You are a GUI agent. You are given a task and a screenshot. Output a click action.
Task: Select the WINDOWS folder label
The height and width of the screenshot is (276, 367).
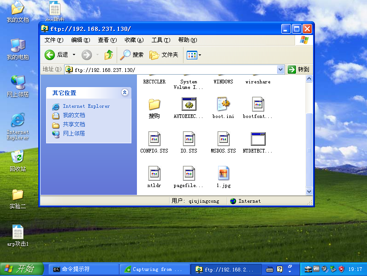223,82
